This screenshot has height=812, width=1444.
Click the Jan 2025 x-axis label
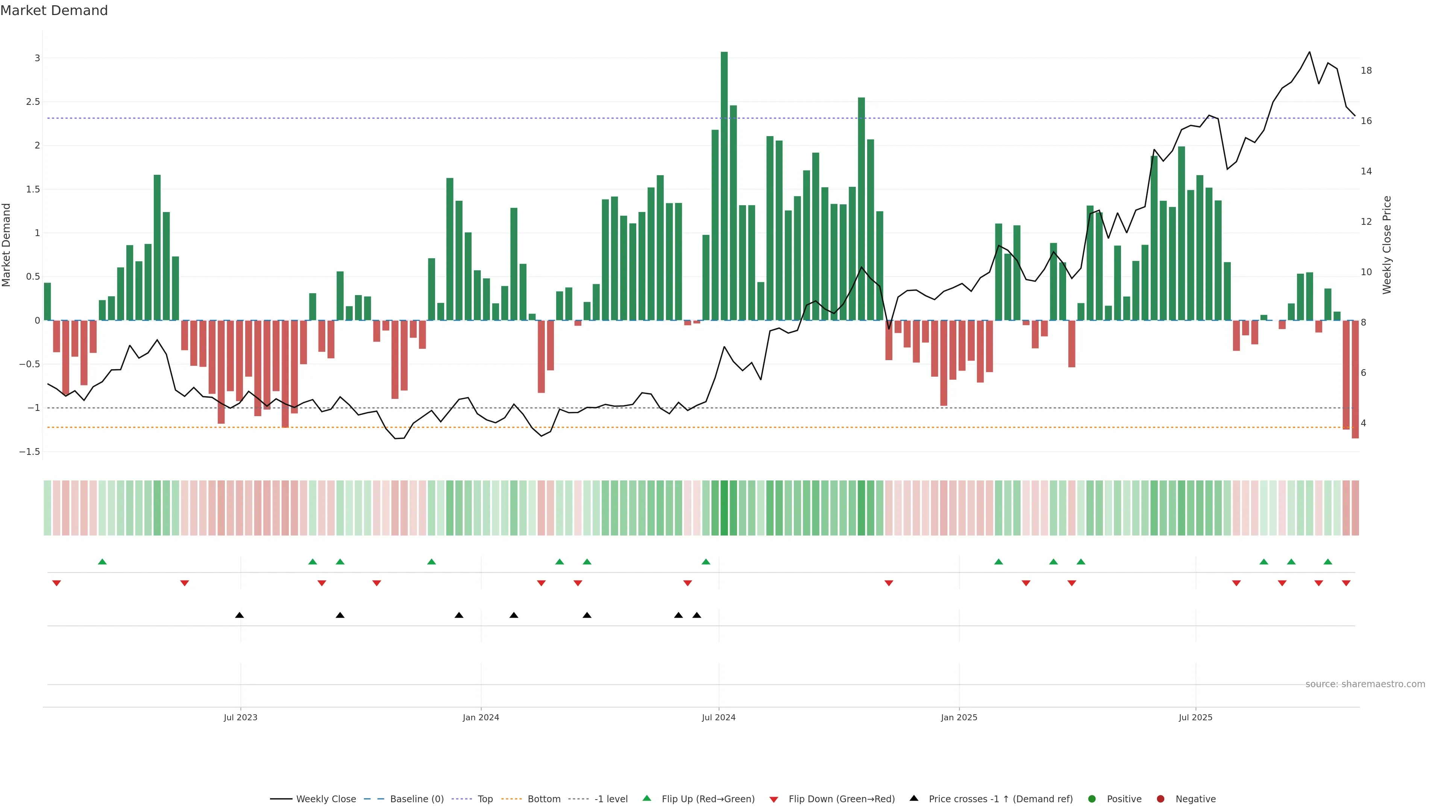pos(959,717)
